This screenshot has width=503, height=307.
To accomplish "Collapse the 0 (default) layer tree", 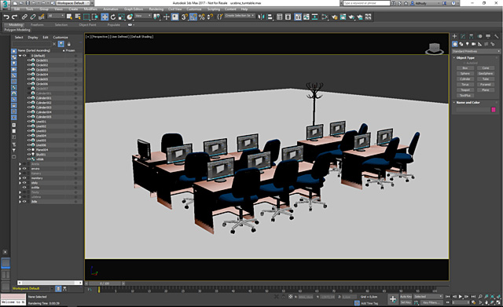I will (20, 56).
